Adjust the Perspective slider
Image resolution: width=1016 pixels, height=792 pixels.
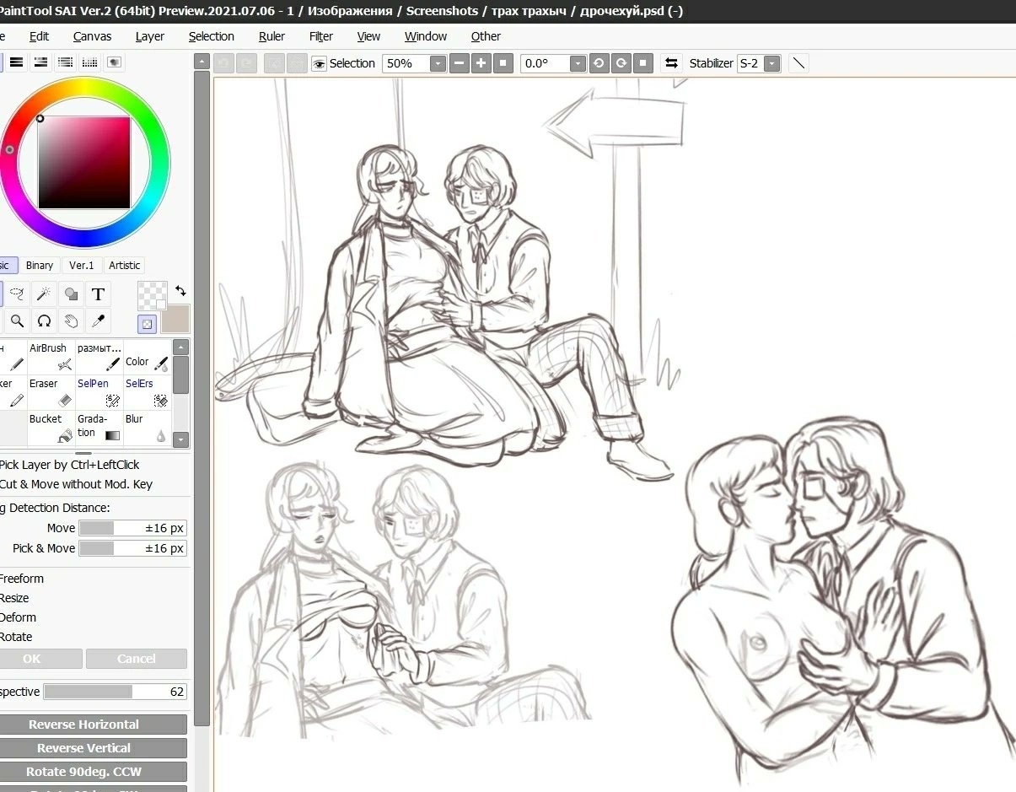tap(114, 692)
